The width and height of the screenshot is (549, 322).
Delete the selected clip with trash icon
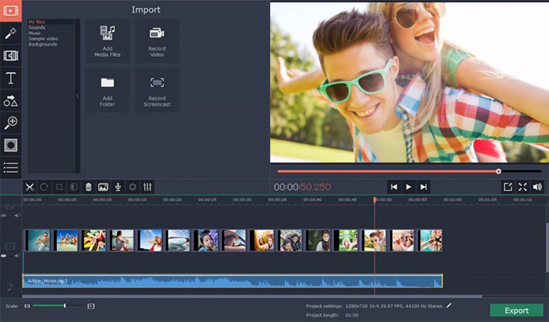point(88,187)
